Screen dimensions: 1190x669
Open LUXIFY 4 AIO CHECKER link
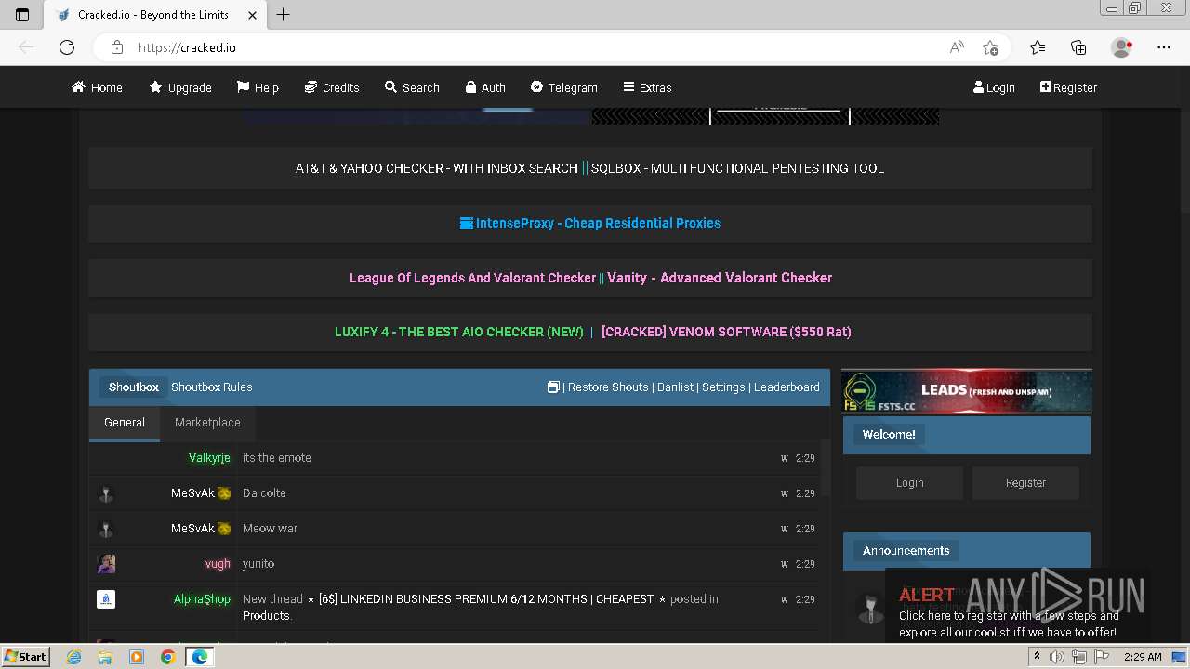click(x=459, y=332)
